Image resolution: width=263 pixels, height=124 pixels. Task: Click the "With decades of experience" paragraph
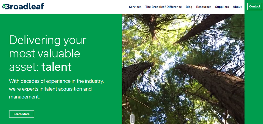coord(57,89)
